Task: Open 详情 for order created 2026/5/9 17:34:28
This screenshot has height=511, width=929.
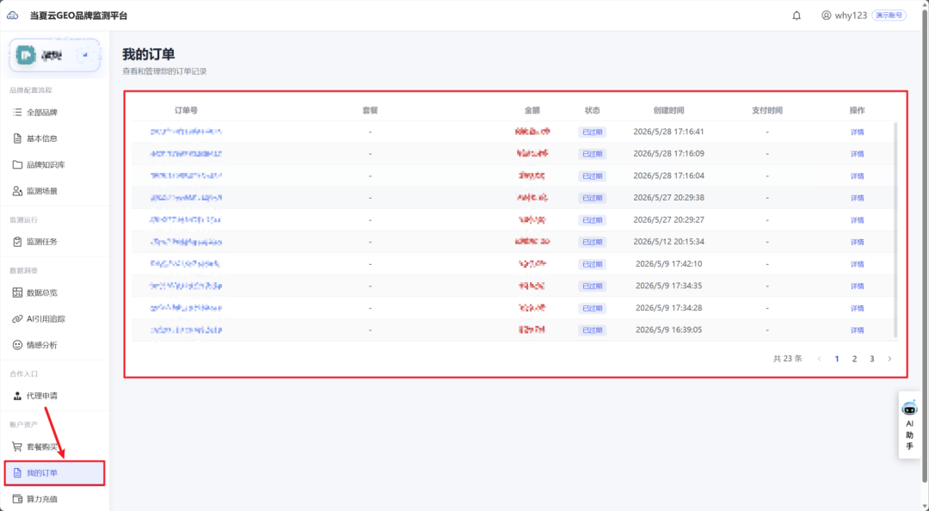Action: [x=857, y=308]
